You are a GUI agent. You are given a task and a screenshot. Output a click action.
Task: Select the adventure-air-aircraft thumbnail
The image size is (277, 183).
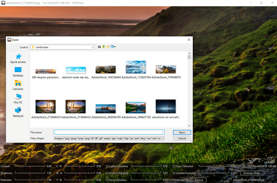[166, 106]
